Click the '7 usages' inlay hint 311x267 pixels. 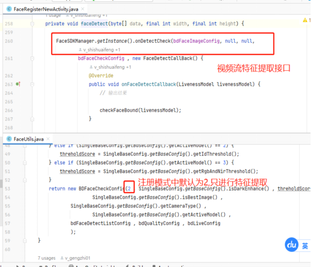(x=47, y=258)
